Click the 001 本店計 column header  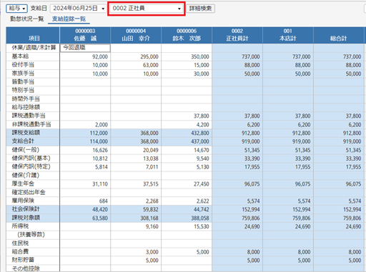click(288, 35)
